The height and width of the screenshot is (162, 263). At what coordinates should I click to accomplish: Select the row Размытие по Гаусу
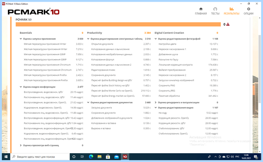tap(188, 60)
